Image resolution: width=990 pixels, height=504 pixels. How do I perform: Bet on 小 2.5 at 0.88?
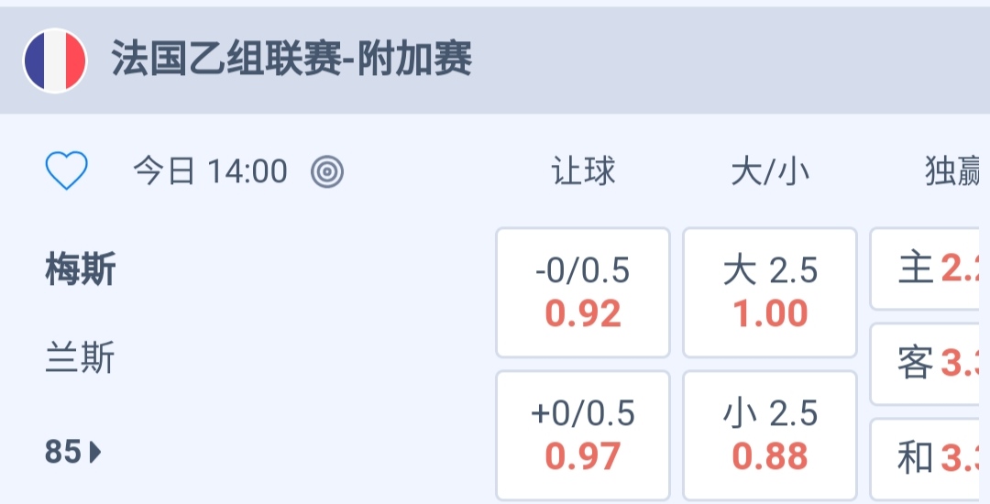pos(770,435)
